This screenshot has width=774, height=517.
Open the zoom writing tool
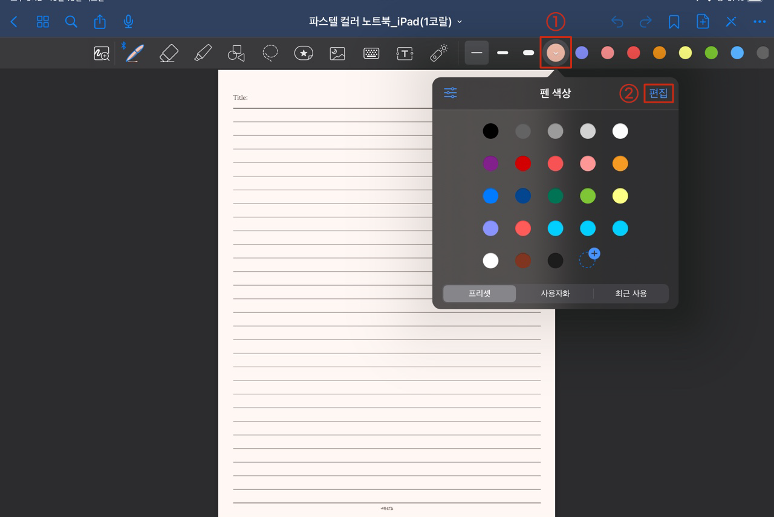pyautogui.click(x=101, y=53)
